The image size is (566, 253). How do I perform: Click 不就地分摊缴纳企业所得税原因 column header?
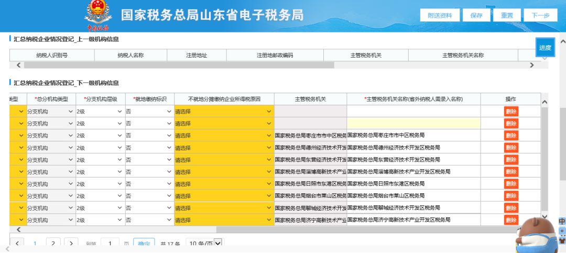point(224,99)
